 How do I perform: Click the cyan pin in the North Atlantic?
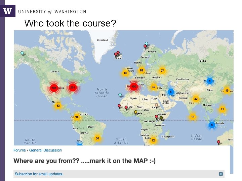pos(120,95)
